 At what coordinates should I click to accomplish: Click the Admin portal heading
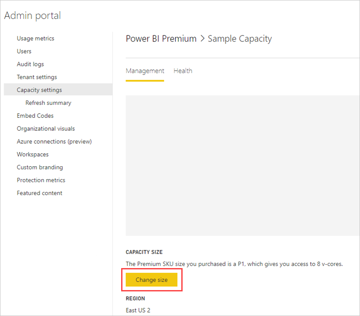click(32, 16)
